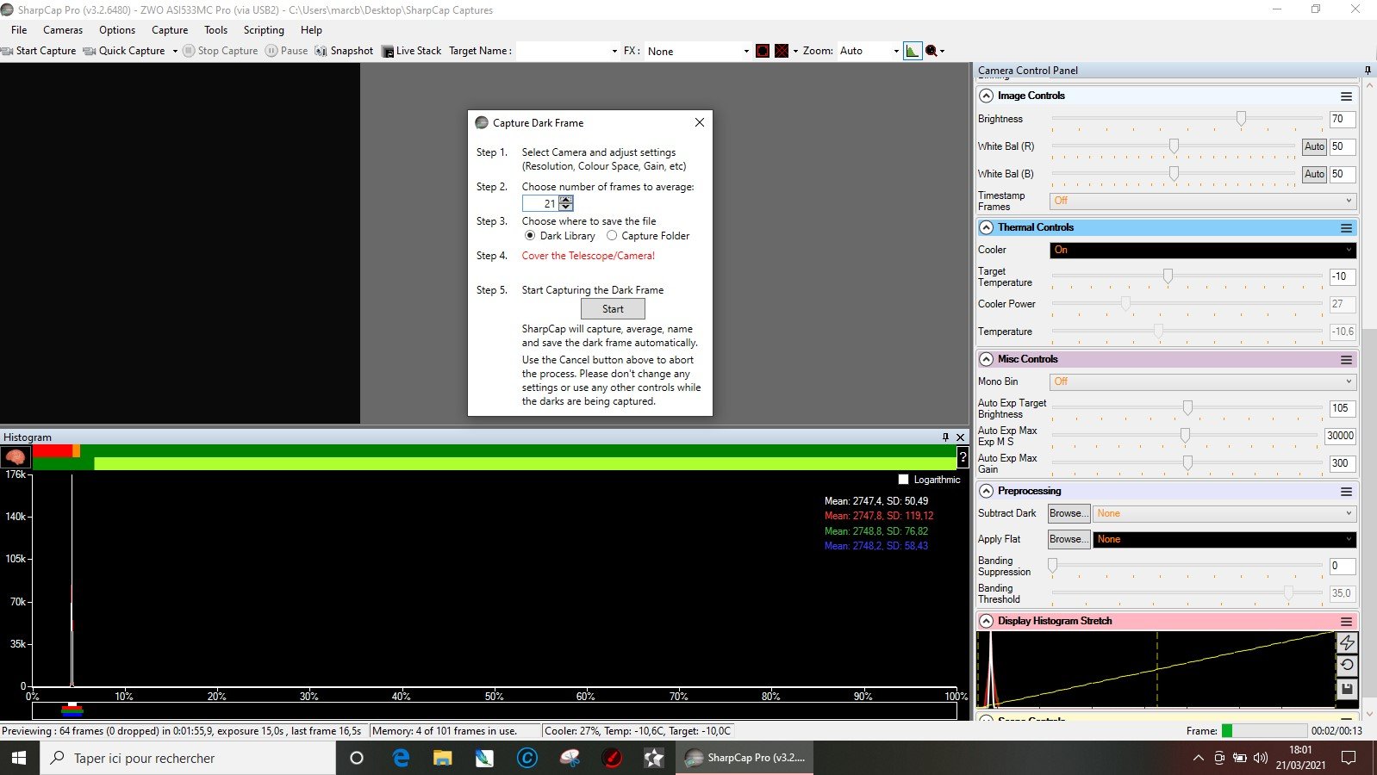
Task: Open the Misc Controls section menu icon
Action: 1346,359
